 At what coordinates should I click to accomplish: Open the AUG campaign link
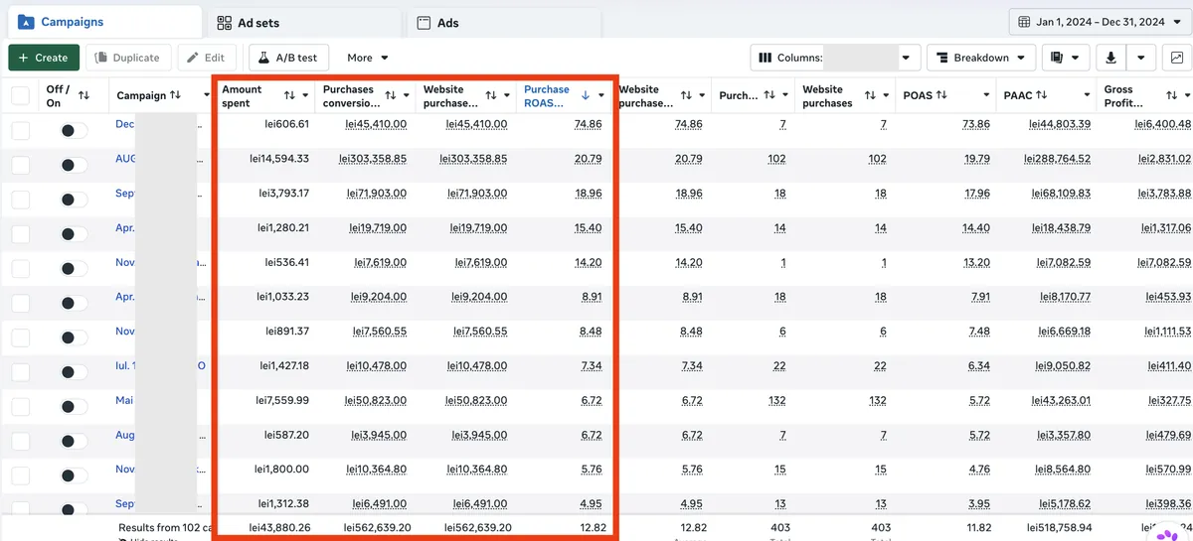(125, 159)
